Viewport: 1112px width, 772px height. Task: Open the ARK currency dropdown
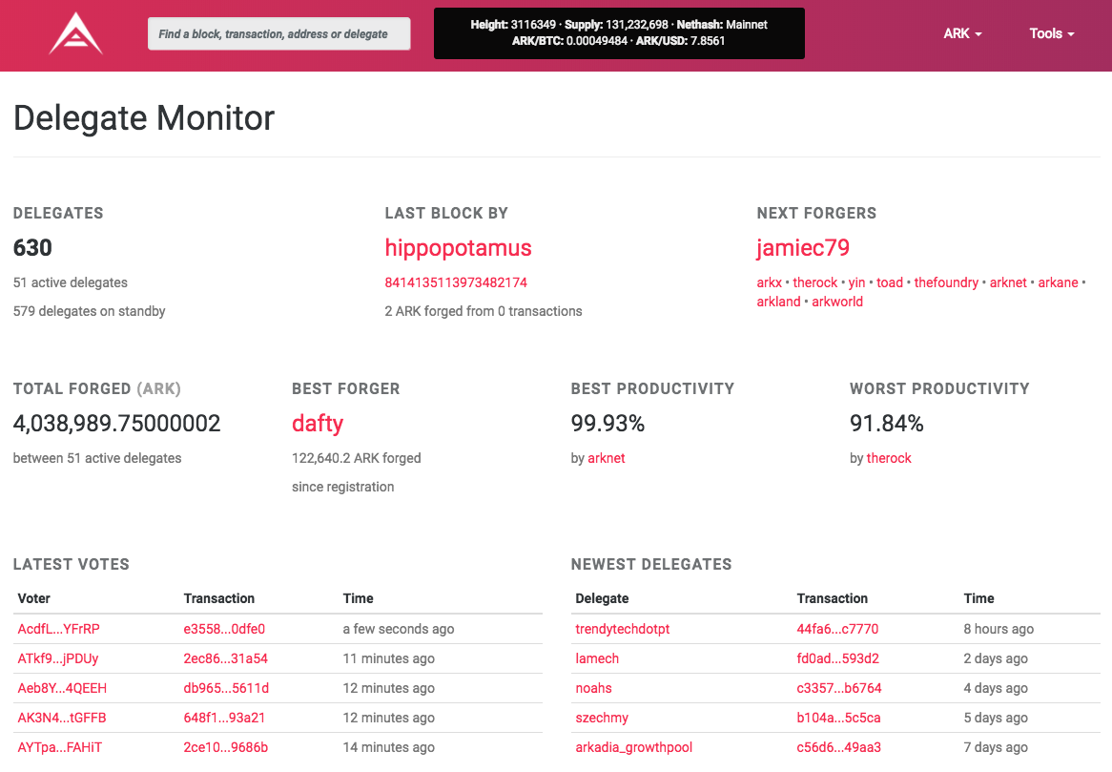[962, 33]
